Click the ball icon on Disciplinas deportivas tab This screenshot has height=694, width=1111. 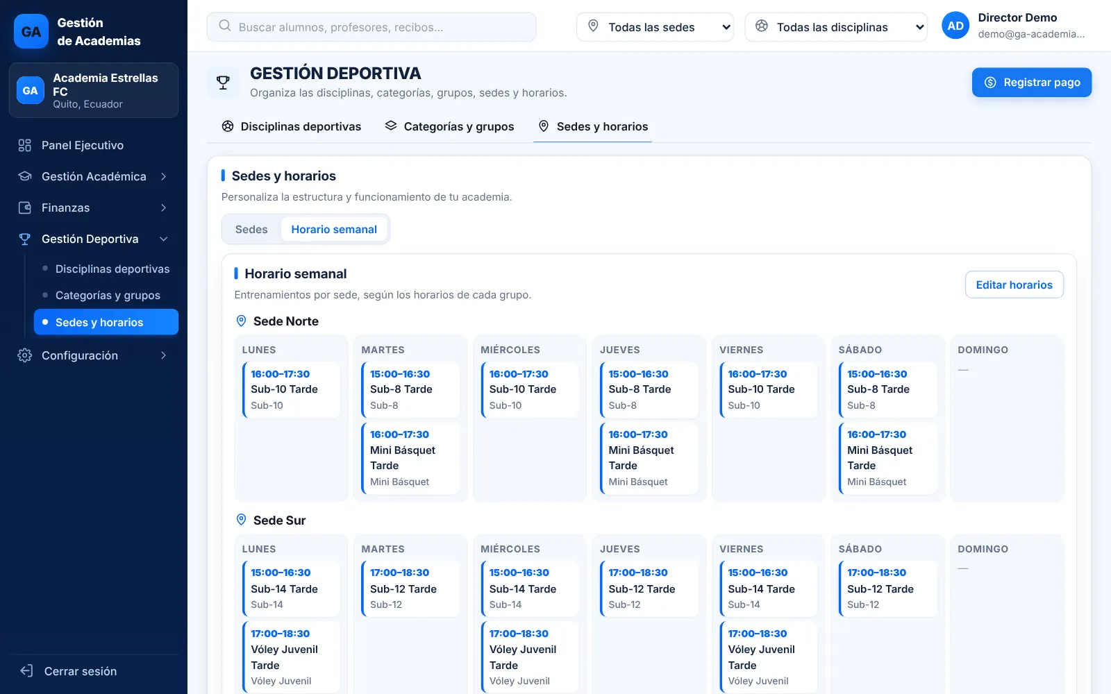click(x=228, y=126)
